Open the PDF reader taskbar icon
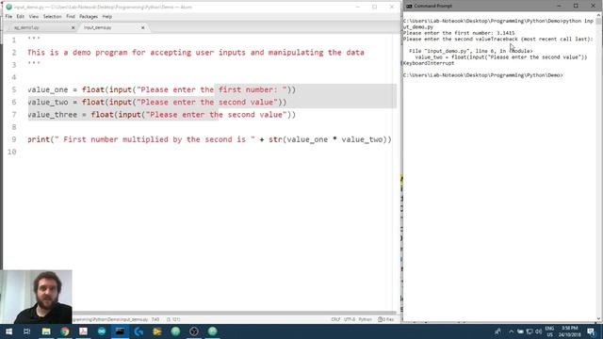This screenshot has height=339, width=603. point(83,331)
